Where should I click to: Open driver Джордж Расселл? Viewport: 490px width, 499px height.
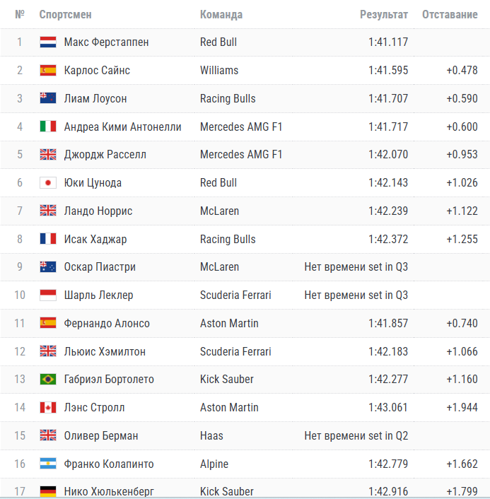coord(105,155)
